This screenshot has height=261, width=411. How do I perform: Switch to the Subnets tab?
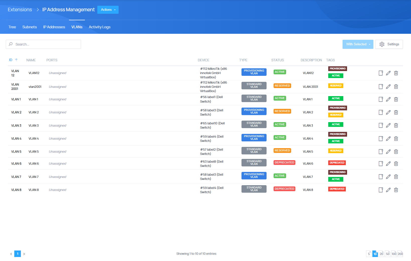pyautogui.click(x=30, y=27)
